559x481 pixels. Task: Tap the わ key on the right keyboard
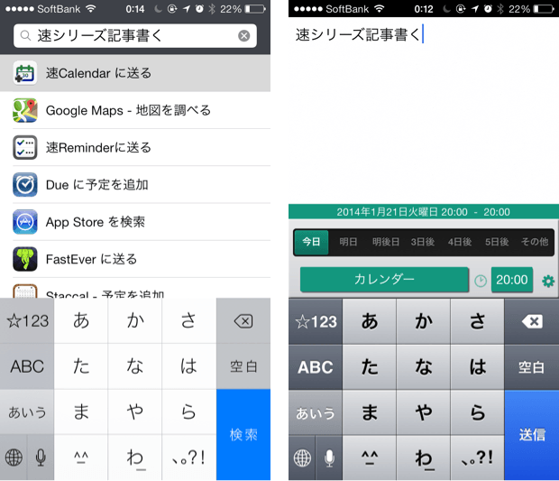click(424, 458)
